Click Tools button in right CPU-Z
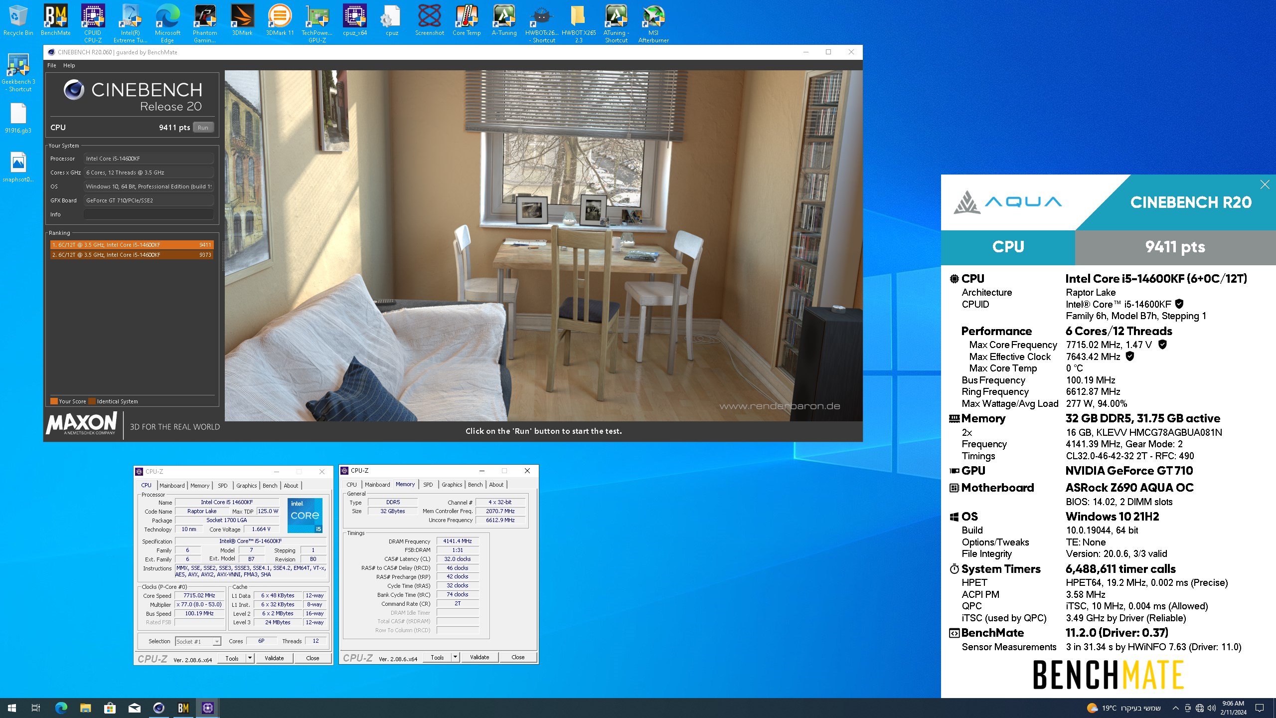The width and height of the screenshot is (1276, 718). tap(438, 657)
